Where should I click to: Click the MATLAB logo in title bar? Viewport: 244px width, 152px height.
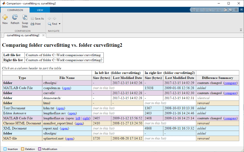(x=4, y=3)
